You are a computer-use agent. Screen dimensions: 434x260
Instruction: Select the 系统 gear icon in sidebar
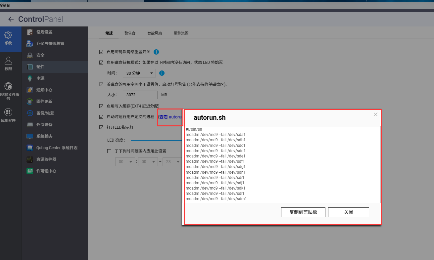(8, 35)
